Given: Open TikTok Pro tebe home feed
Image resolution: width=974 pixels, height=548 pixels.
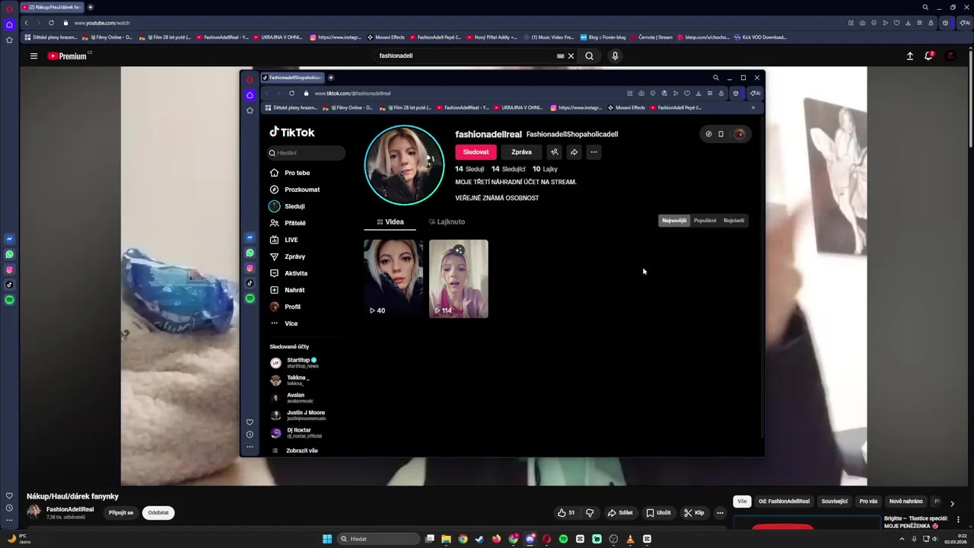Looking at the screenshot, I should point(290,173).
